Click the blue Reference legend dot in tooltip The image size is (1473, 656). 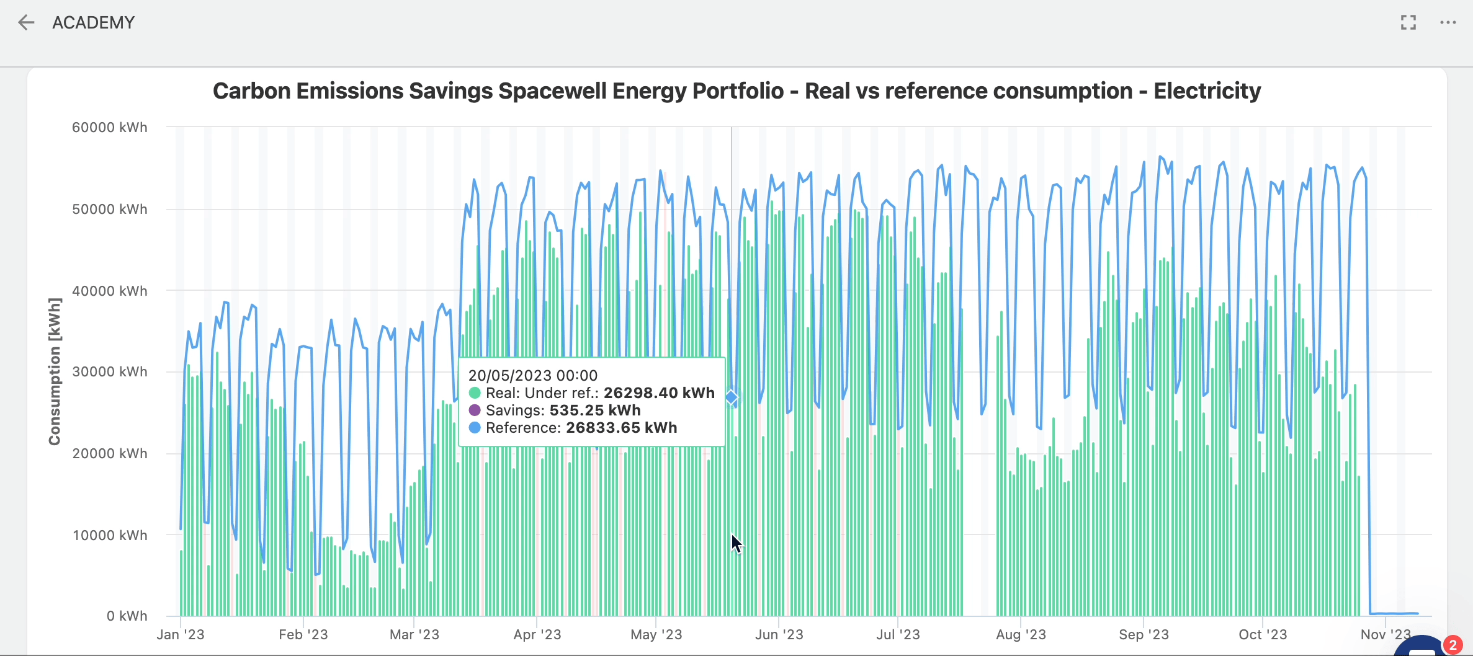click(x=475, y=428)
